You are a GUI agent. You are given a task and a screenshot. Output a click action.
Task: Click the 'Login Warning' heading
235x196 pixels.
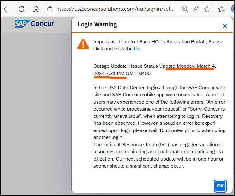point(97,24)
